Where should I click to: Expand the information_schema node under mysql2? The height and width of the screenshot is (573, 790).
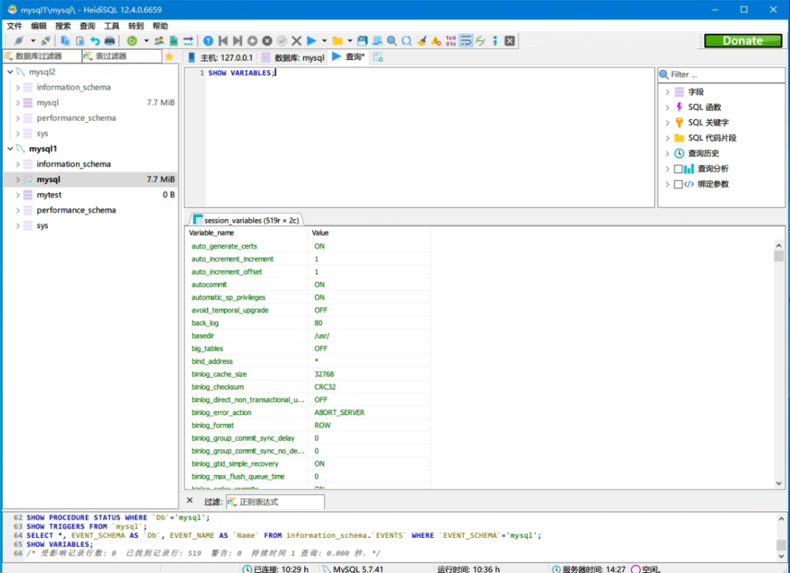click(18, 88)
